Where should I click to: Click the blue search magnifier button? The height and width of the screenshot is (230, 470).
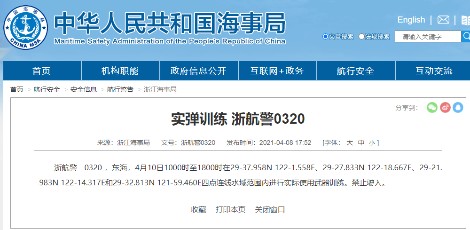(466, 36)
